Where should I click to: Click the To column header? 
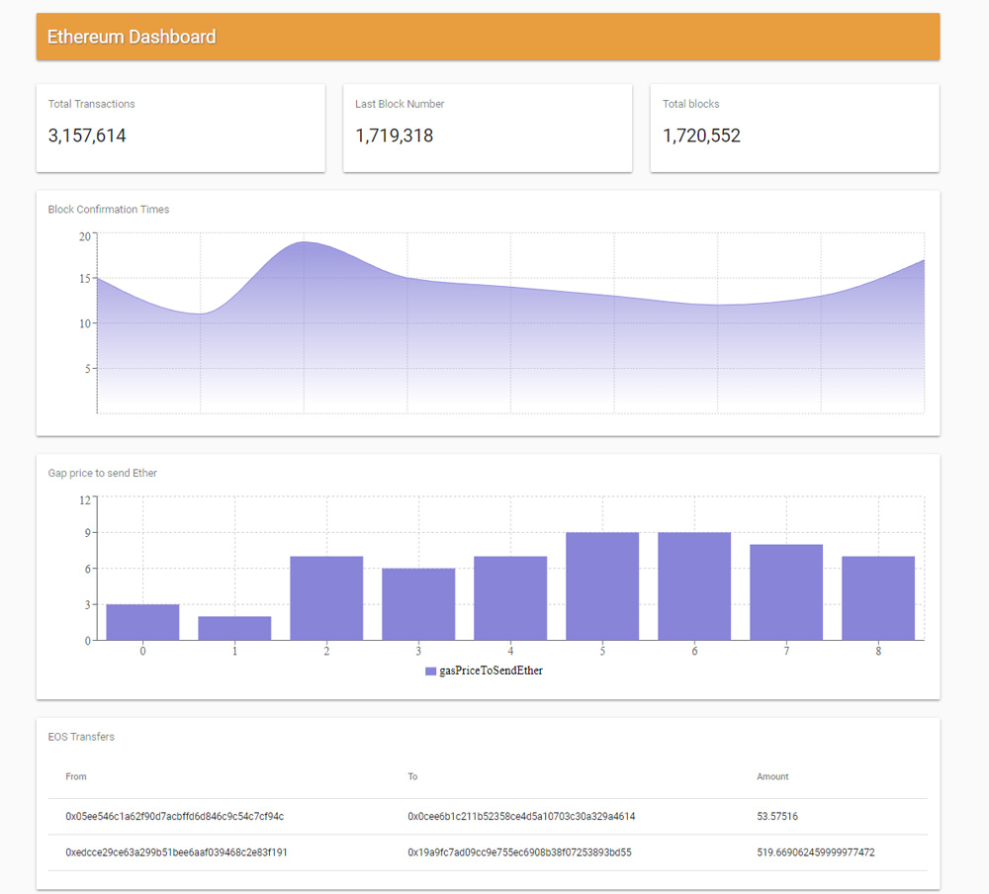pyautogui.click(x=412, y=776)
